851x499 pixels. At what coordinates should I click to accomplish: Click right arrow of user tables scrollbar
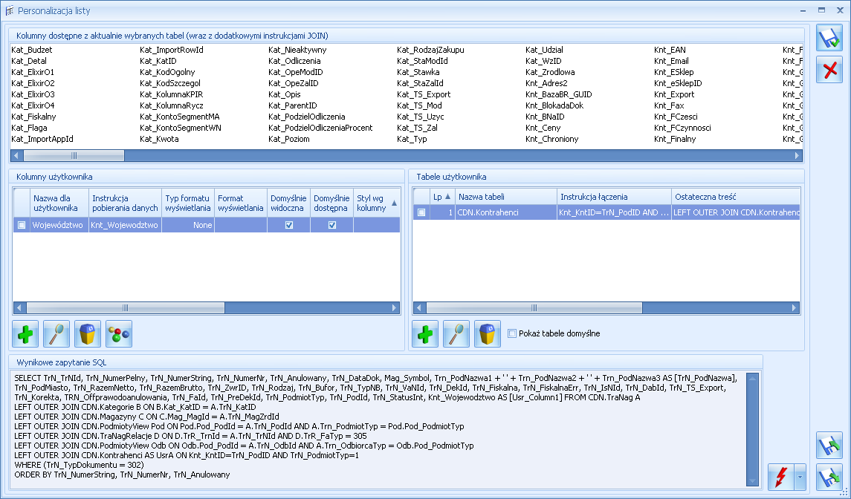(794, 308)
